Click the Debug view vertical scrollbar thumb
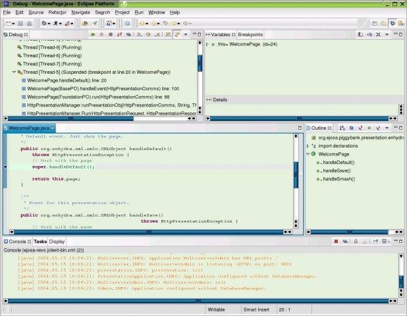 pyautogui.click(x=200, y=63)
